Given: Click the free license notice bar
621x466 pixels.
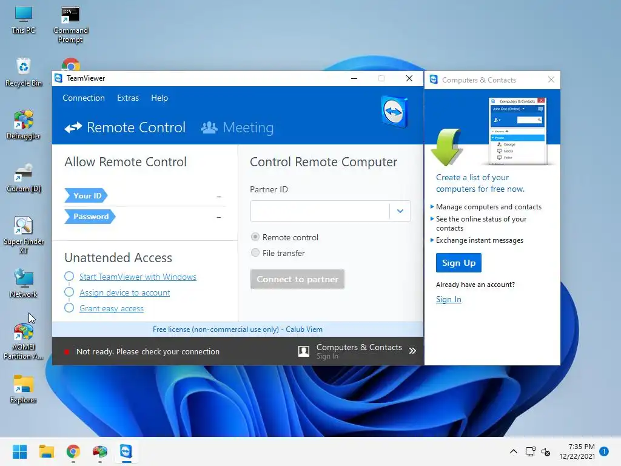Looking at the screenshot, I should pos(238,329).
